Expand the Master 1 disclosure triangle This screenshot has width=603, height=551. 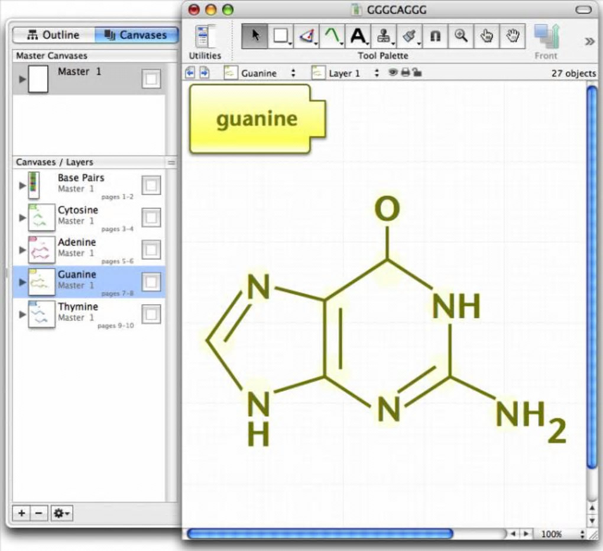[x=22, y=79]
